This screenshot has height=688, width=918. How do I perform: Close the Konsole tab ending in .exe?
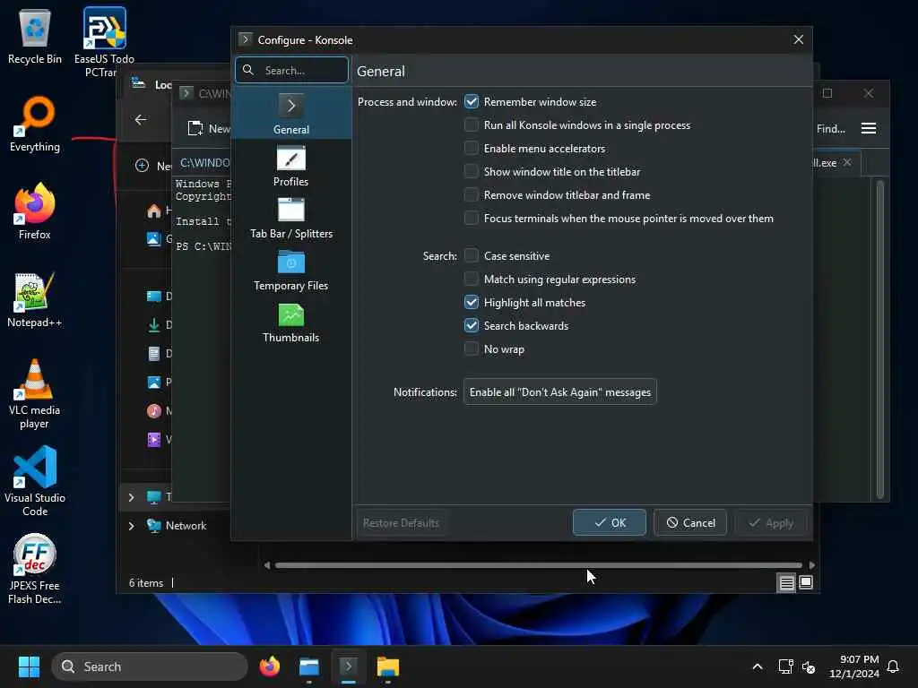tap(847, 162)
